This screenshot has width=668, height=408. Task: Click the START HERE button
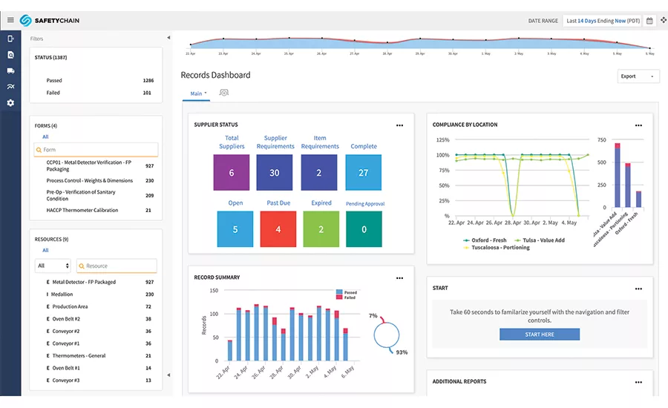[x=539, y=335]
